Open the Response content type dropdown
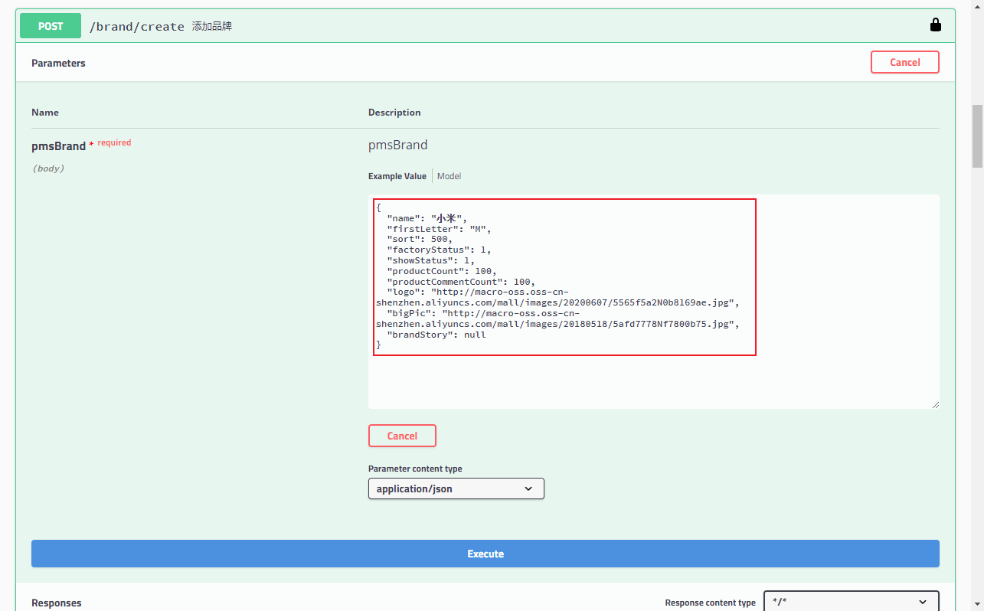The width and height of the screenshot is (984, 611). click(852, 602)
